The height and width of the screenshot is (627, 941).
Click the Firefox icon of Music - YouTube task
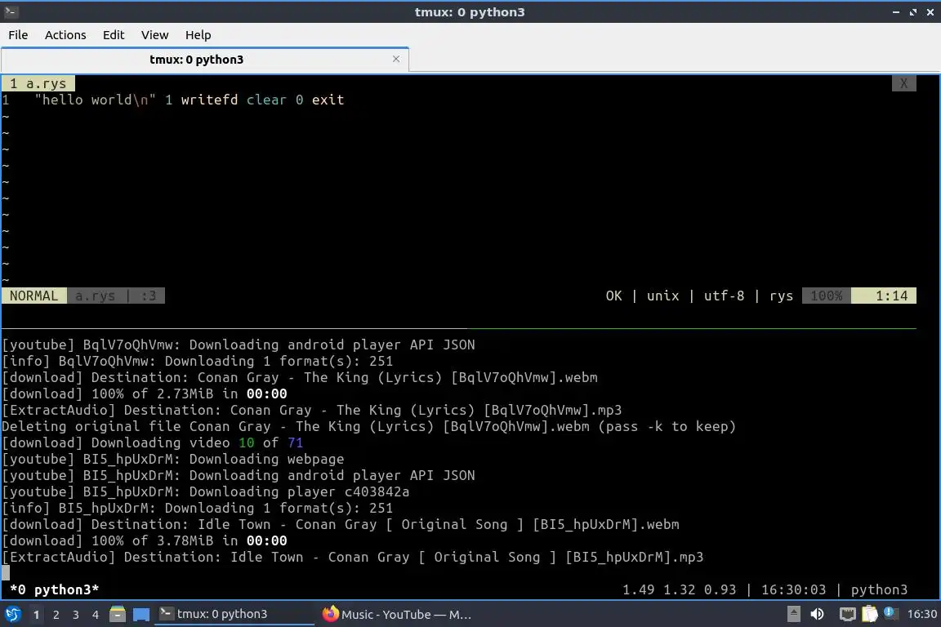pyautogui.click(x=330, y=614)
